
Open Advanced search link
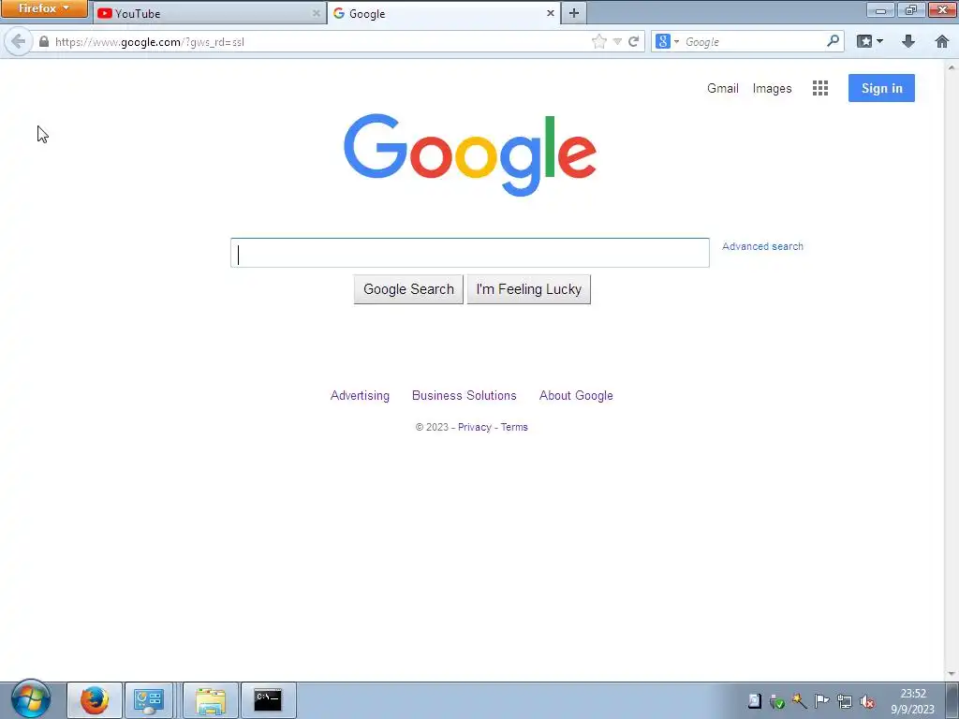point(762,246)
